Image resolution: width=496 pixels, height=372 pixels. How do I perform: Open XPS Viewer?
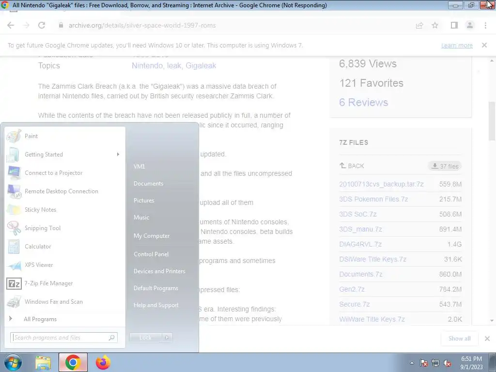tap(65, 265)
